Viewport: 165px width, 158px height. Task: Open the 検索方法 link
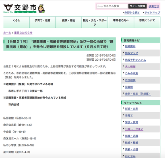(154, 6)
